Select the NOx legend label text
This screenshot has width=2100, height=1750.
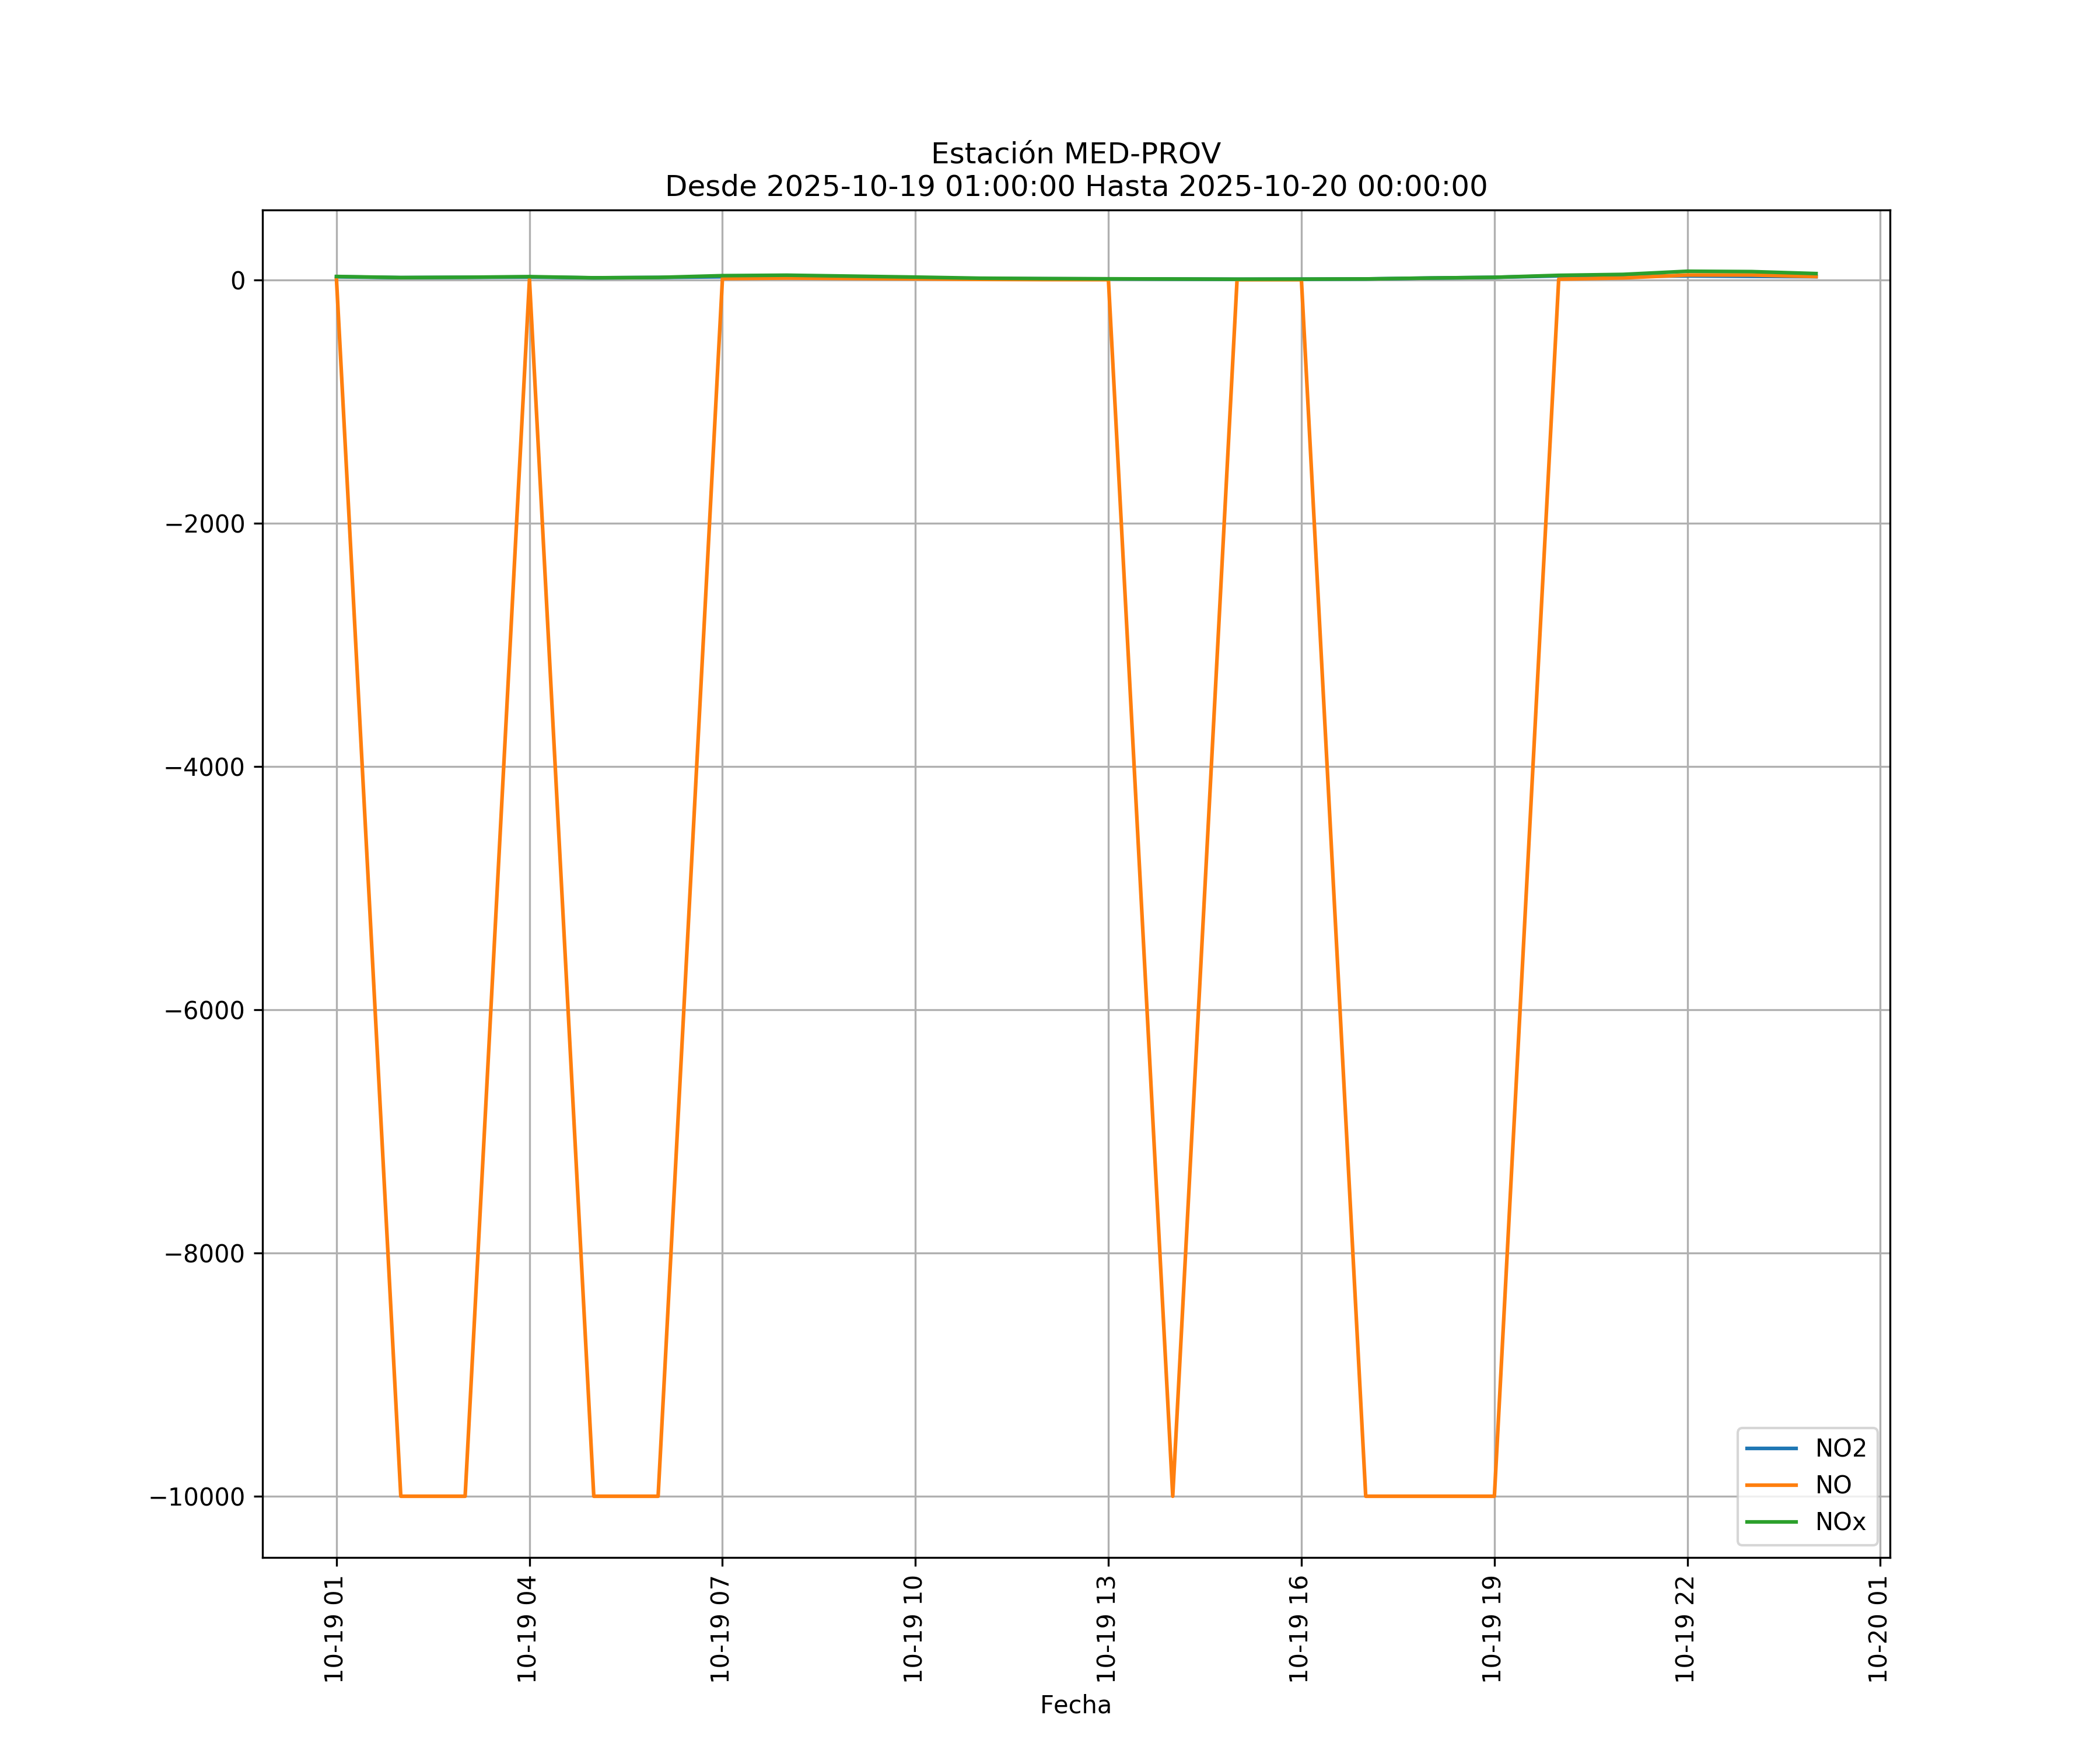click(x=1840, y=1522)
